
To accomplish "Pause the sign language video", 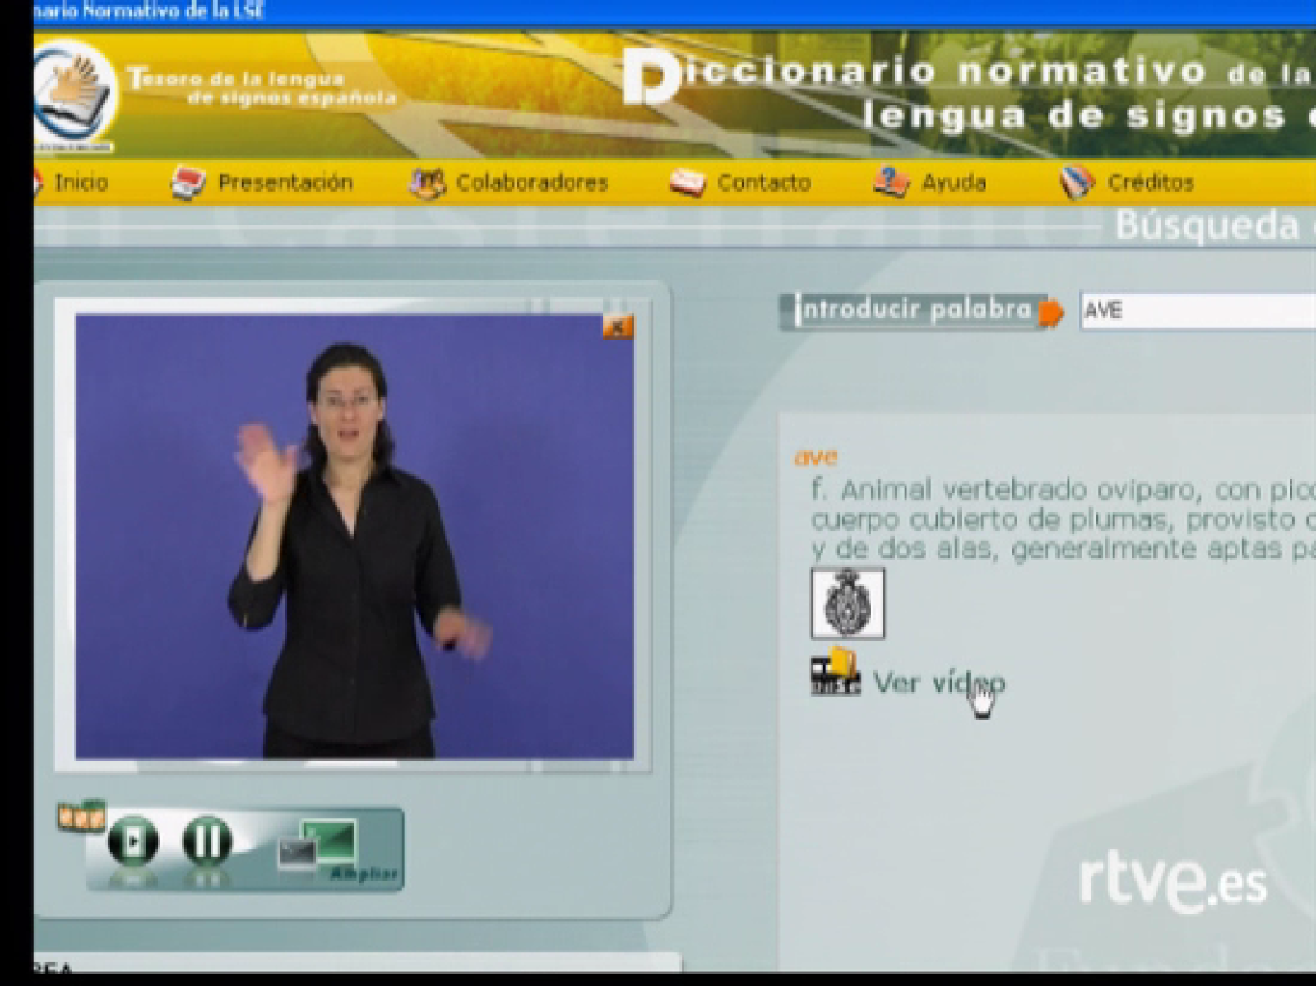I will [x=206, y=840].
